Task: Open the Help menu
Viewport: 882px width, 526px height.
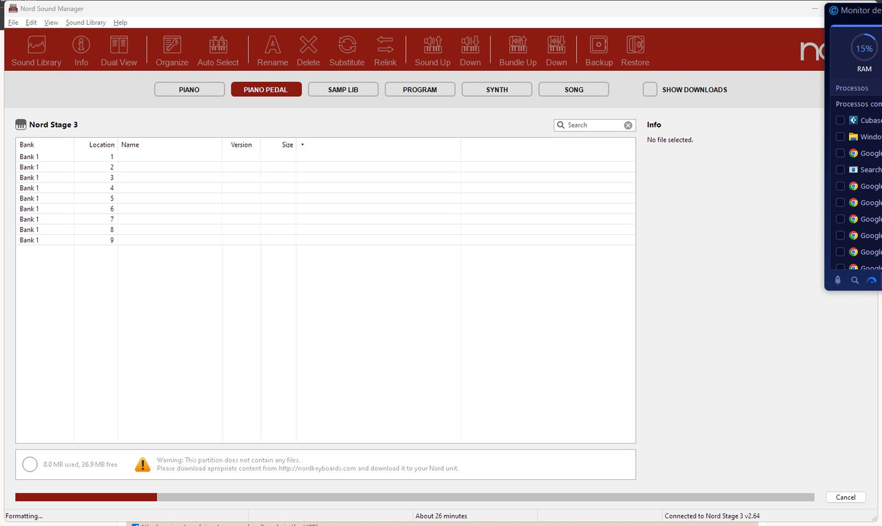Action: point(120,23)
